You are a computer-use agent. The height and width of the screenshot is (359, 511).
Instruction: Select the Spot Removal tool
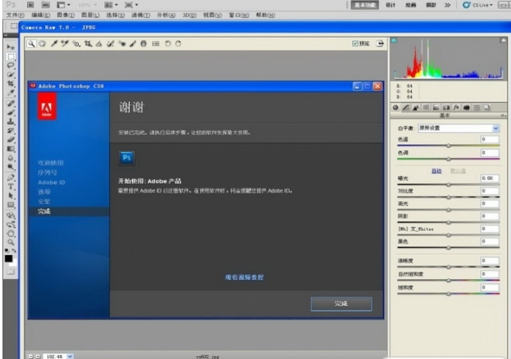[110, 43]
